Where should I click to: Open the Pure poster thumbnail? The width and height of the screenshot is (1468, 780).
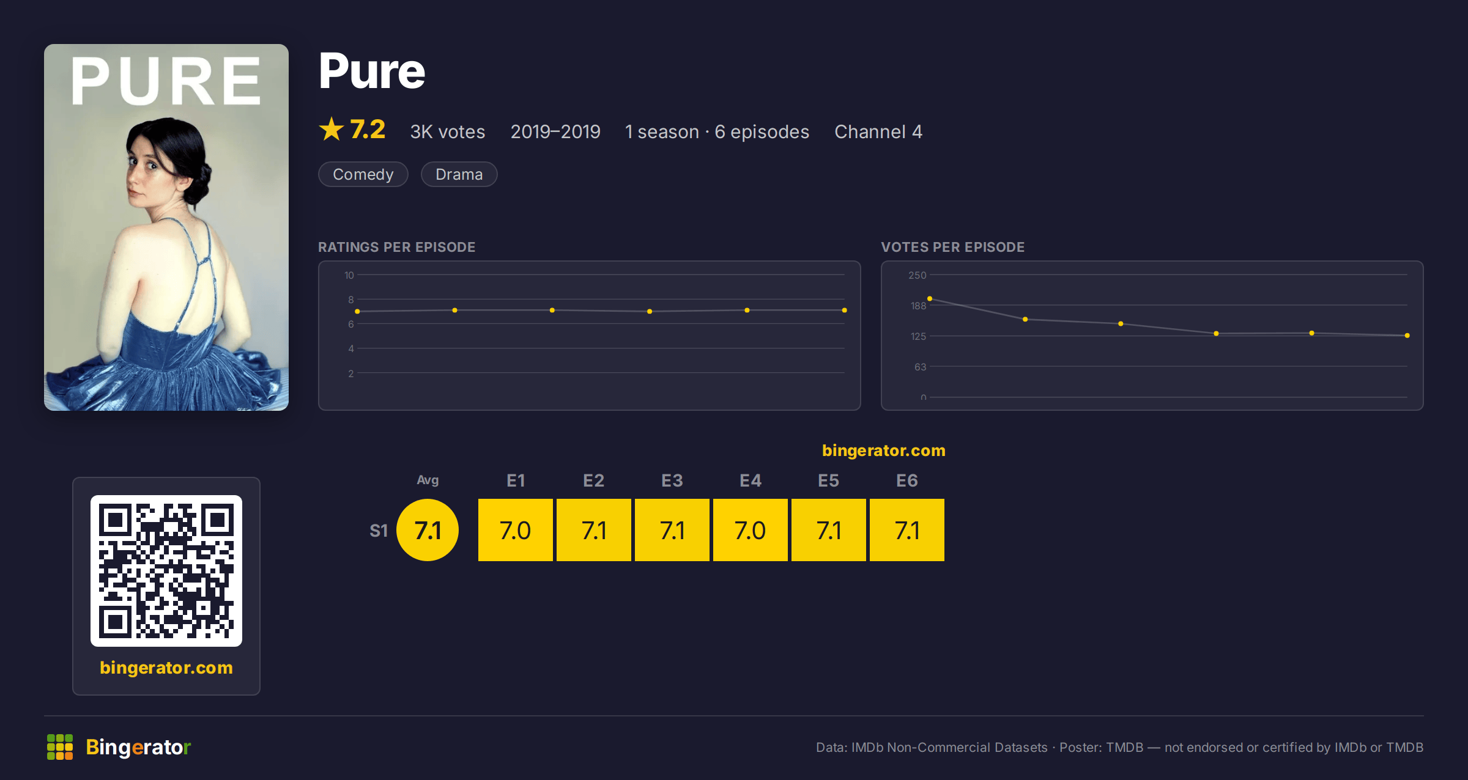(166, 227)
